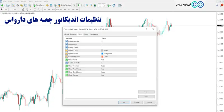Open the Strategy Tester icon
This screenshot has width=224, height=112.
pos(30,5)
